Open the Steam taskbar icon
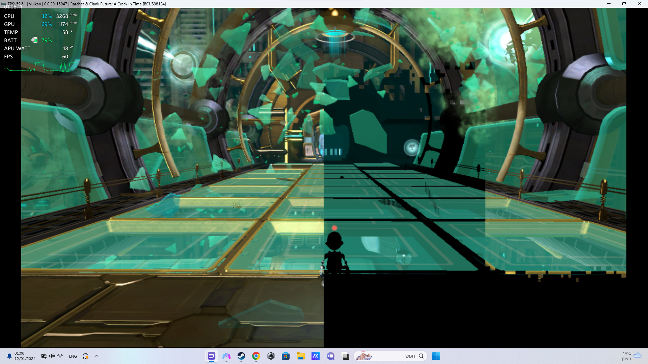 241,356
